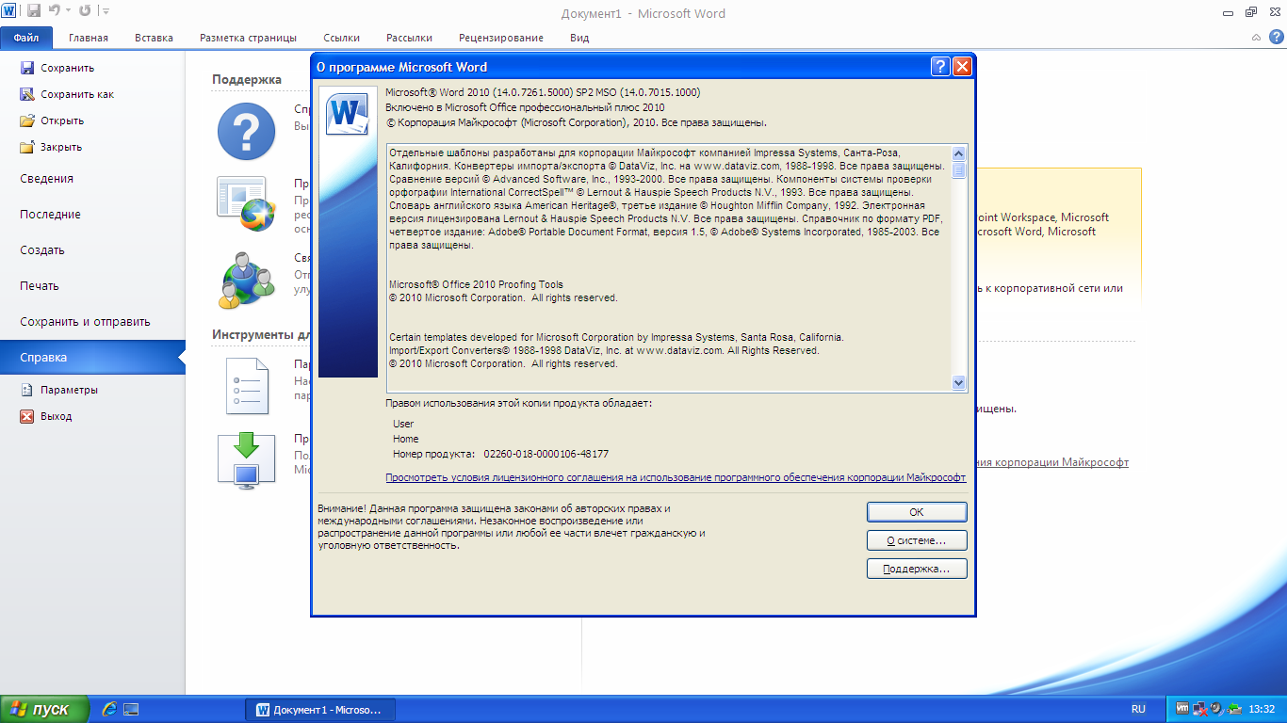Click the license text scrollbar thumb
The image size is (1287, 723).
[959, 170]
